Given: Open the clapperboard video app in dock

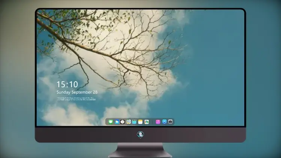Looking at the screenshot, I should pos(134,122).
